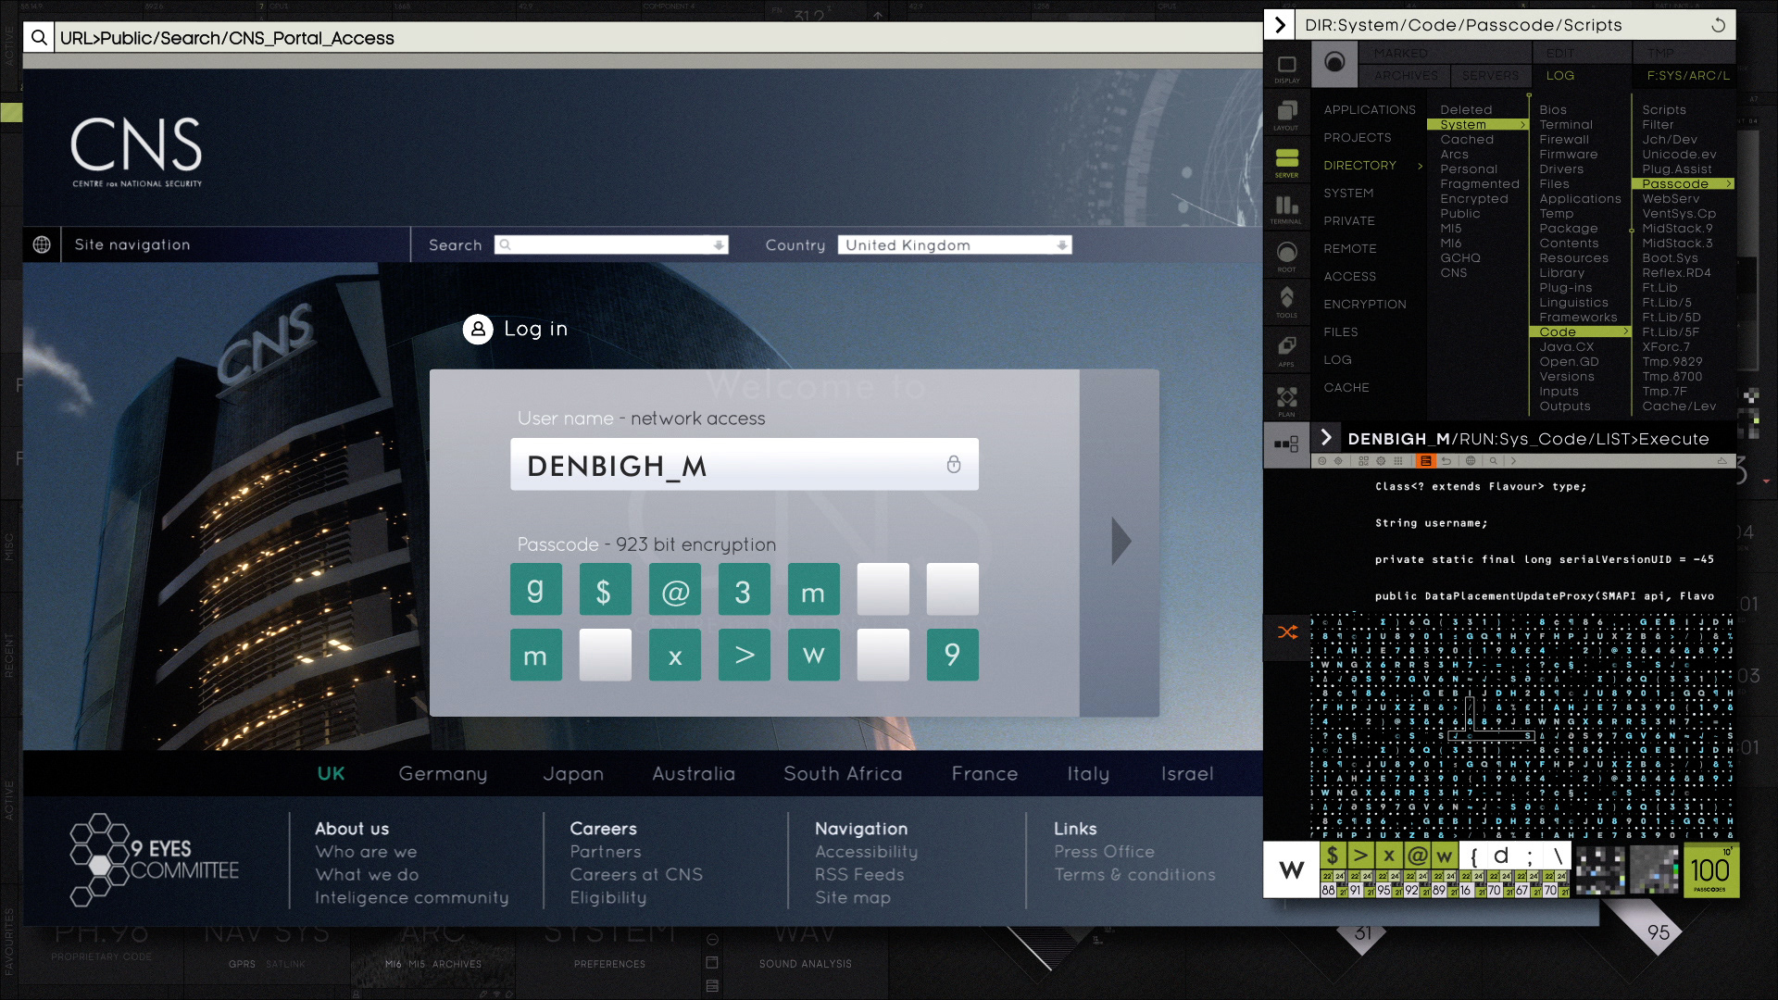This screenshot has width=1778, height=1000.
Task: Click the forward chevron in the code toolbar
Action: pyautogui.click(x=1514, y=461)
